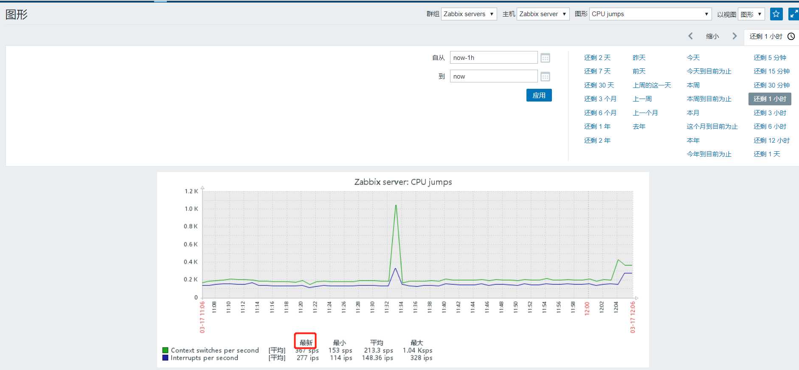Image resolution: width=799 pixels, height=370 pixels.
Task: Select 这个月到目前为止 time range
Action: pos(712,127)
